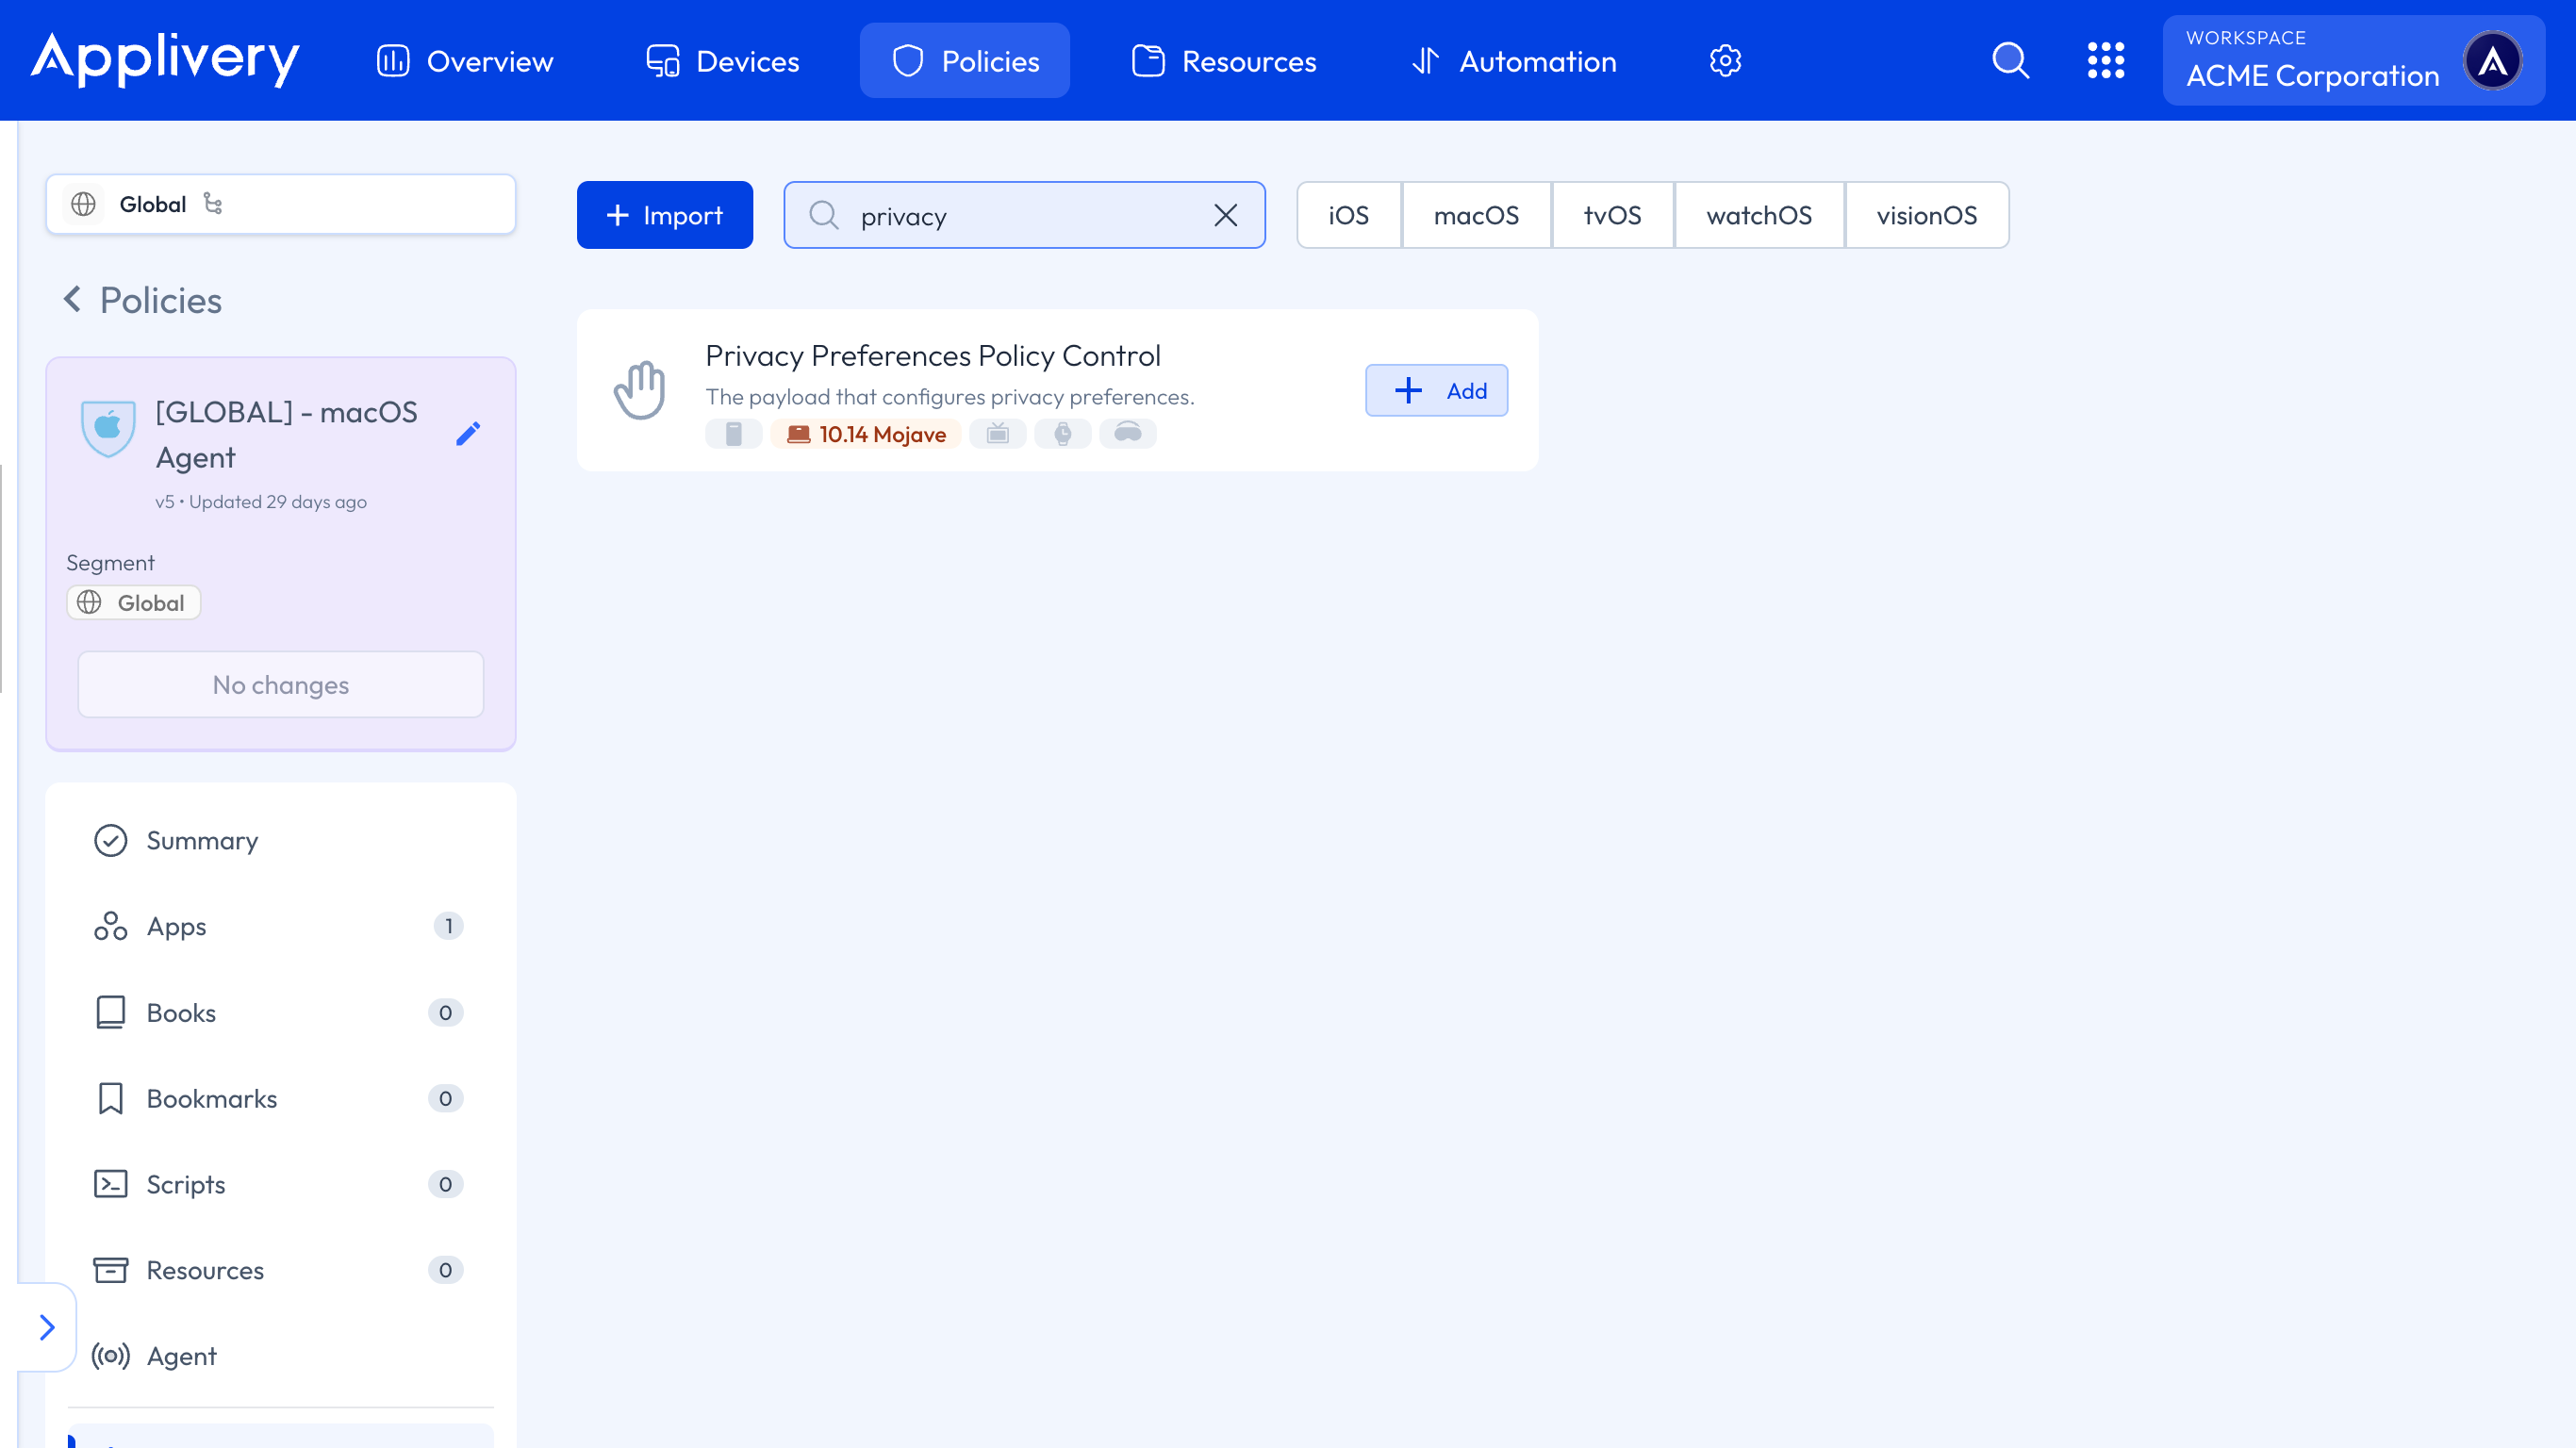Toggle the visionOS platform filter
This screenshot has height=1448, width=2576.
(1927, 214)
